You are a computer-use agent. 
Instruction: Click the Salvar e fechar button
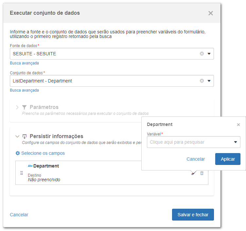coord(193,215)
